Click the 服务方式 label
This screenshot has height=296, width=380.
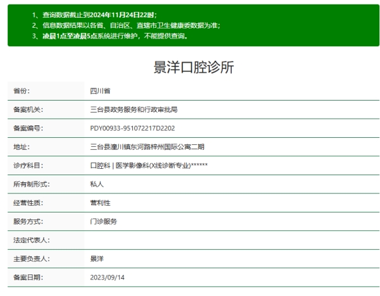tap(28, 221)
